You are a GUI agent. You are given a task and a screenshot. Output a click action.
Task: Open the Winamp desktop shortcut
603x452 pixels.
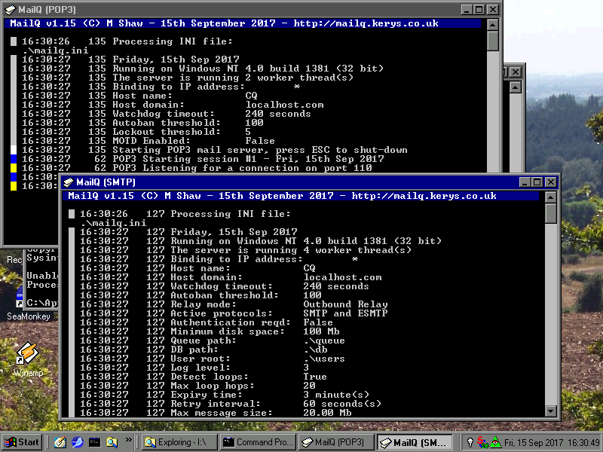click(28, 359)
